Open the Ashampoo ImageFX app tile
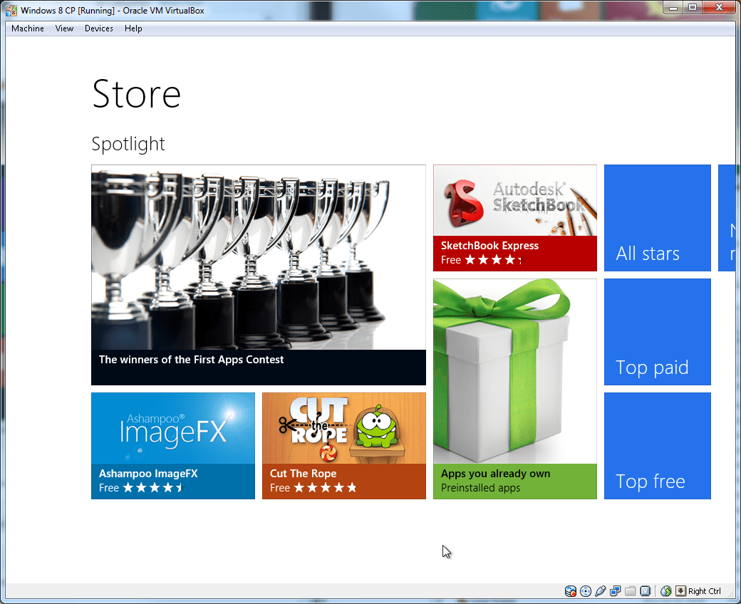The image size is (741, 604). point(173,446)
